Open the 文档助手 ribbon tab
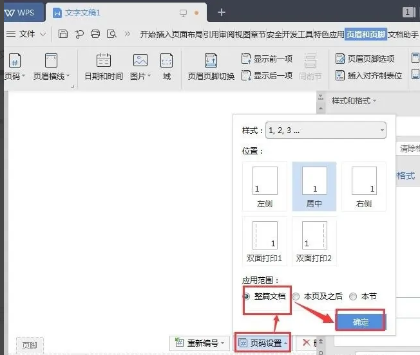 tap(403, 35)
